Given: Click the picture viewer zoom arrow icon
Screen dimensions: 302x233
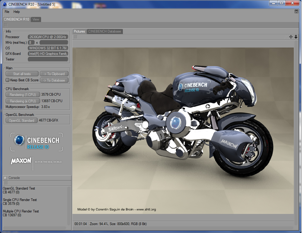Looking at the screenshot, I should (296, 37).
